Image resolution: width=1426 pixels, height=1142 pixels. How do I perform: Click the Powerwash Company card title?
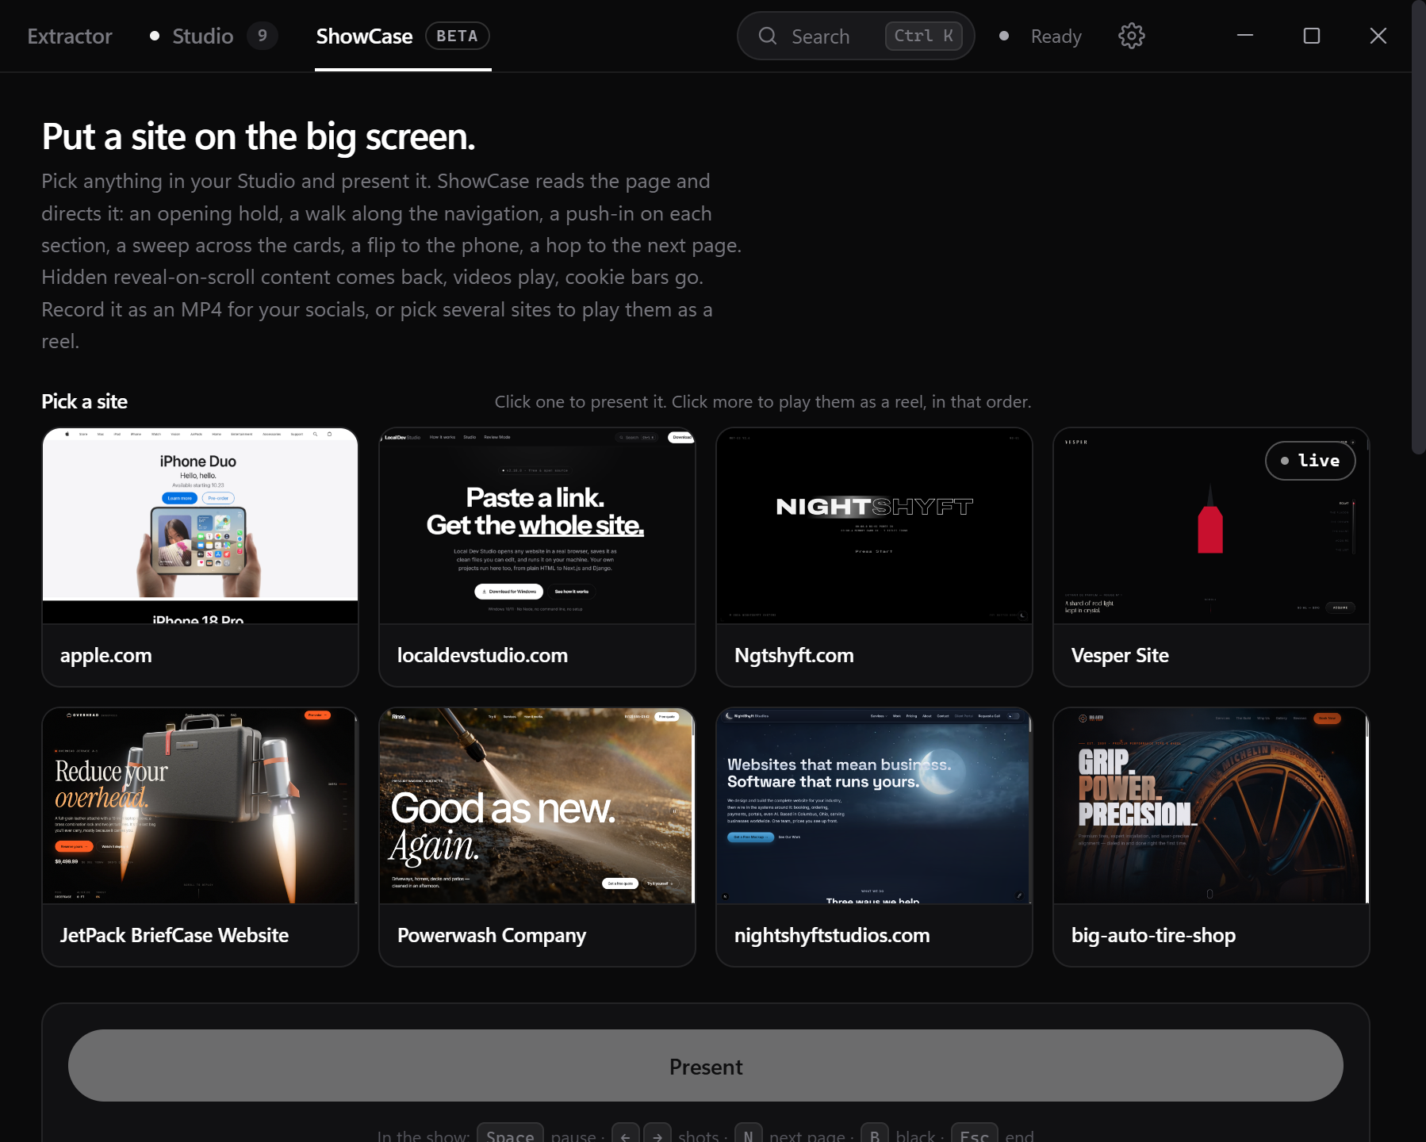(492, 936)
